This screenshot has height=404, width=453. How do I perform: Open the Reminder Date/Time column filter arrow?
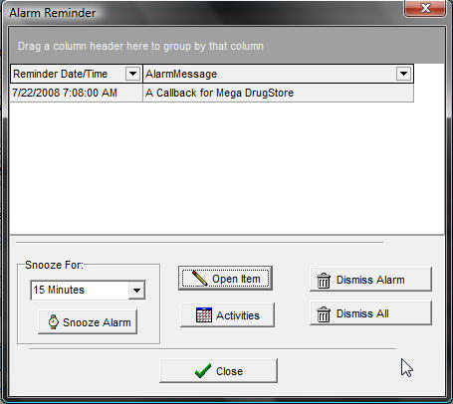coord(132,74)
